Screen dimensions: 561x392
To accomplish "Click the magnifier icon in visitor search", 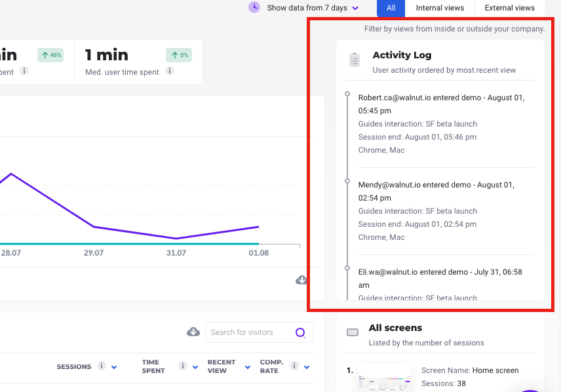I will pos(301,332).
